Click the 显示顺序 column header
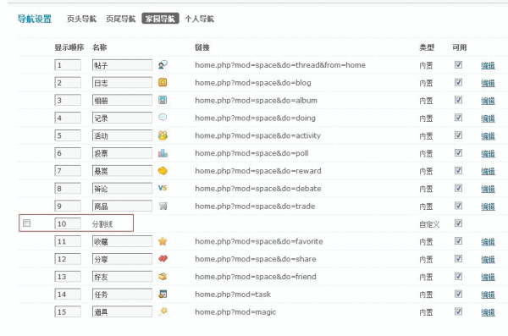Image resolution: width=508 pixels, height=336 pixels. tap(69, 47)
